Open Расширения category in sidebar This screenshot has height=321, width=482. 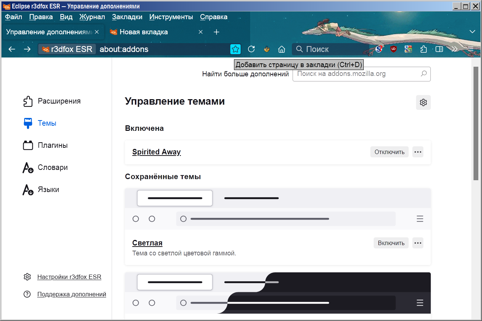click(52, 101)
